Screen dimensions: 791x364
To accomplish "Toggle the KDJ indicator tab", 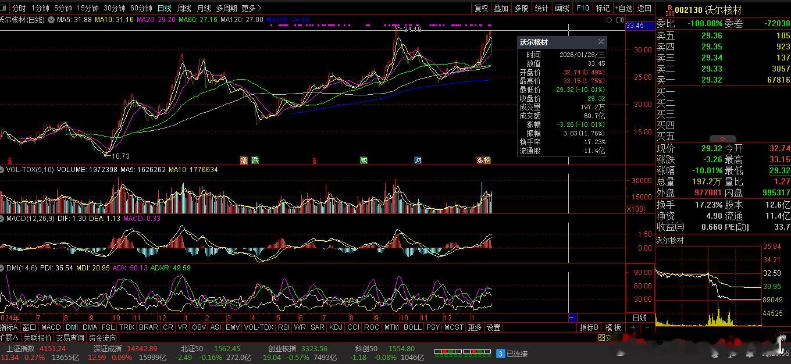I will click(x=336, y=327).
